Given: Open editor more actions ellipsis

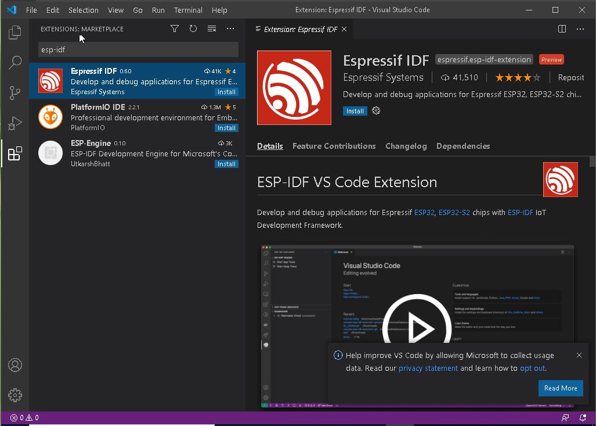Looking at the screenshot, I should (580, 29).
